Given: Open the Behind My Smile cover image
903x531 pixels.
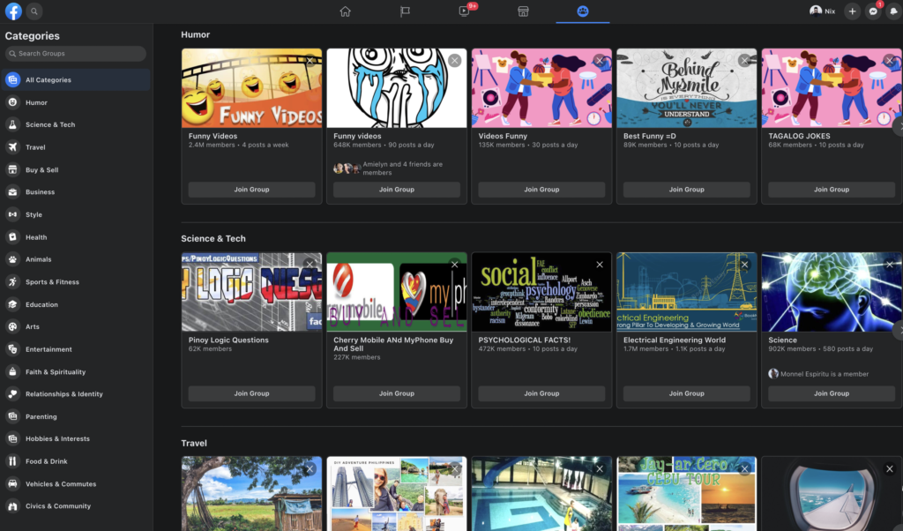Looking at the screenshot, I should coord(686,88).
